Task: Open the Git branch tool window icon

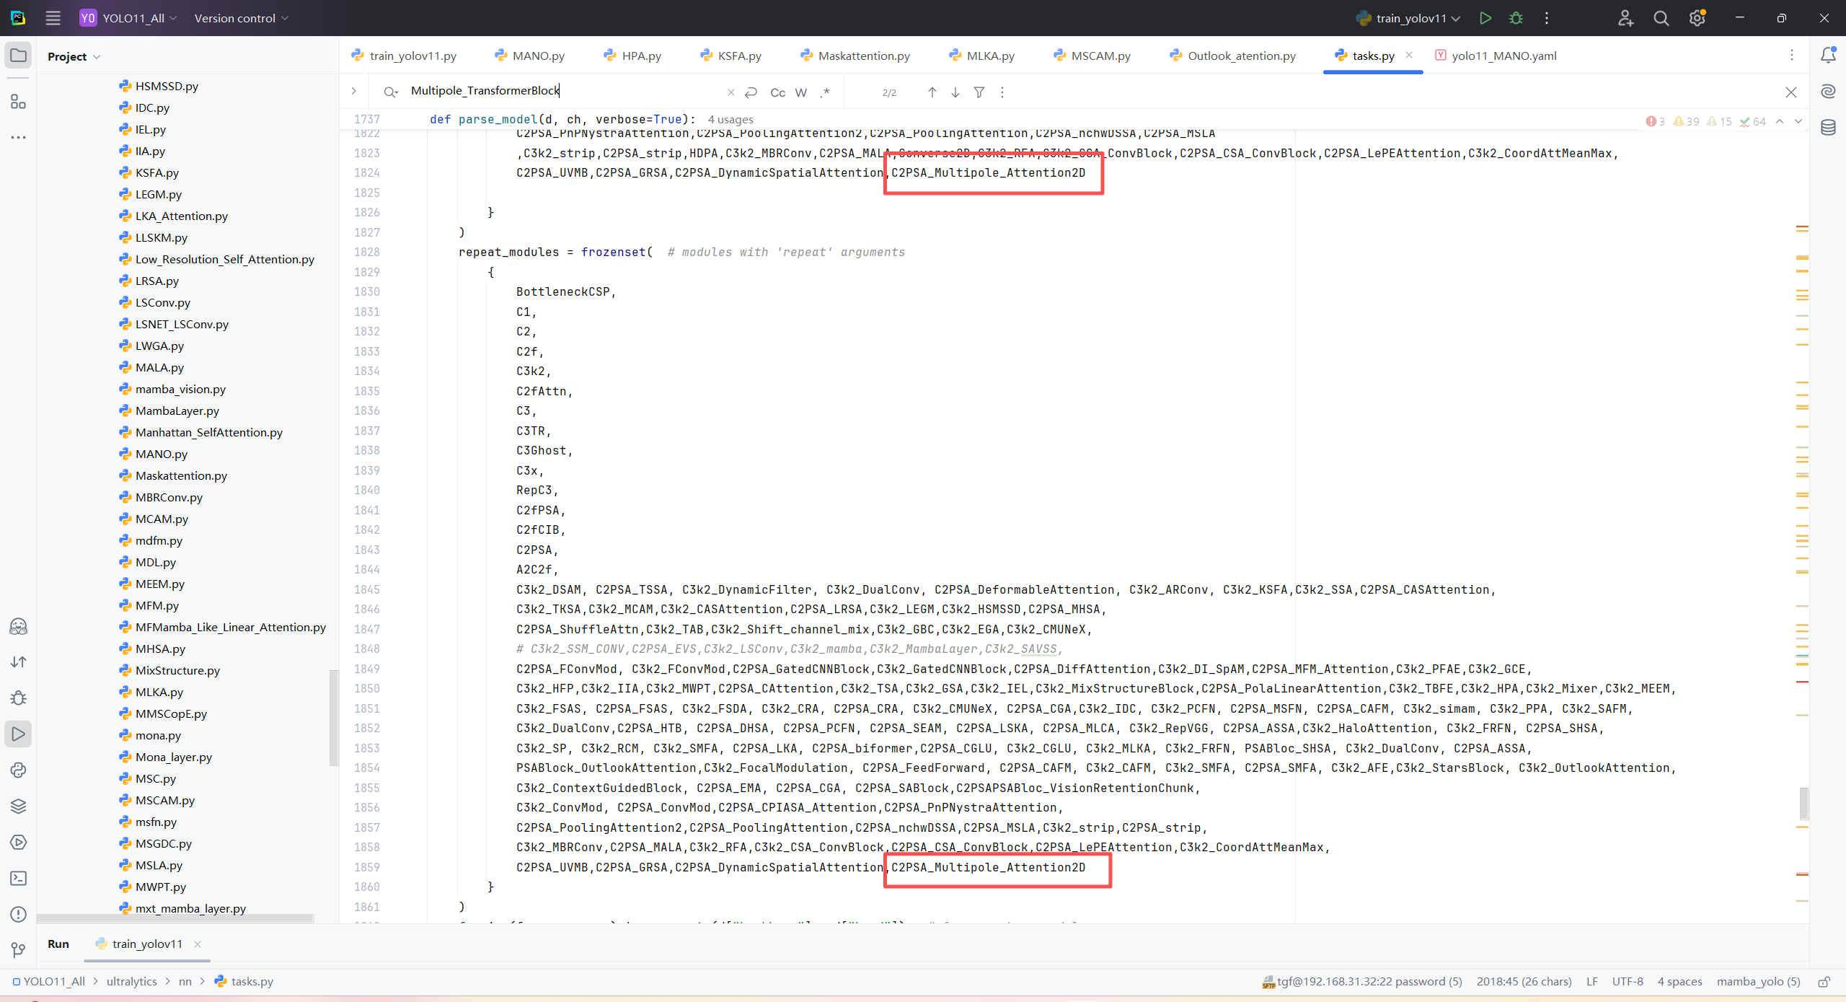Action: pos(18,950)
